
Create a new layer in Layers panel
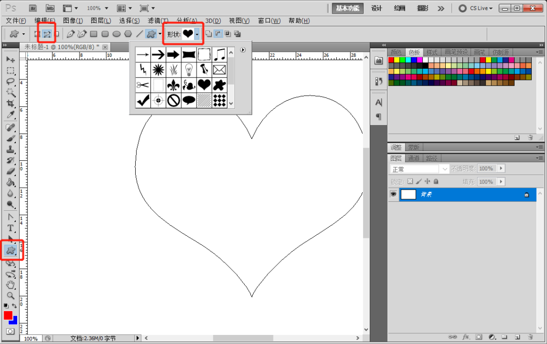[517, 337]
